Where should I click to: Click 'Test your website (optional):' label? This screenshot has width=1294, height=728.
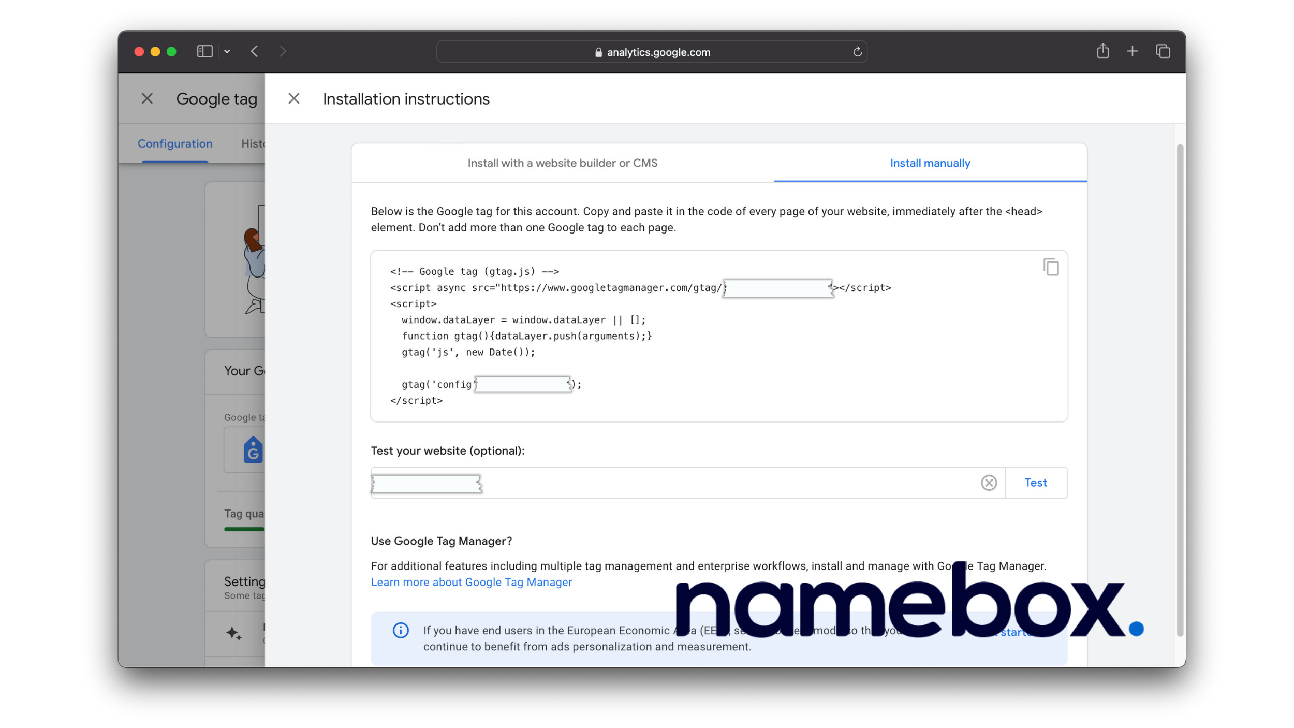tap(447, 451)
